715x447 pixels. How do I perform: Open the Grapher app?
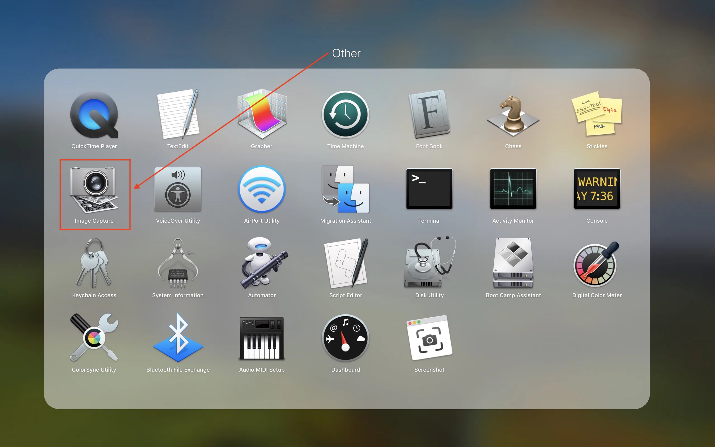262,114
